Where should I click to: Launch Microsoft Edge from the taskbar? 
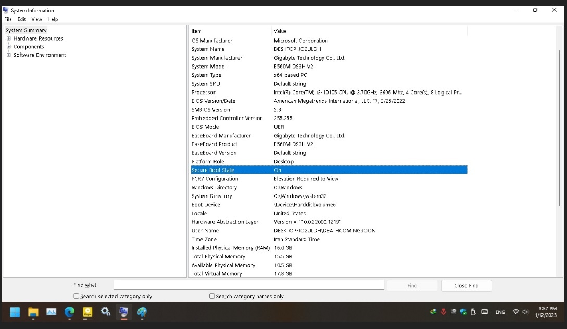click(x=69, y=312)
